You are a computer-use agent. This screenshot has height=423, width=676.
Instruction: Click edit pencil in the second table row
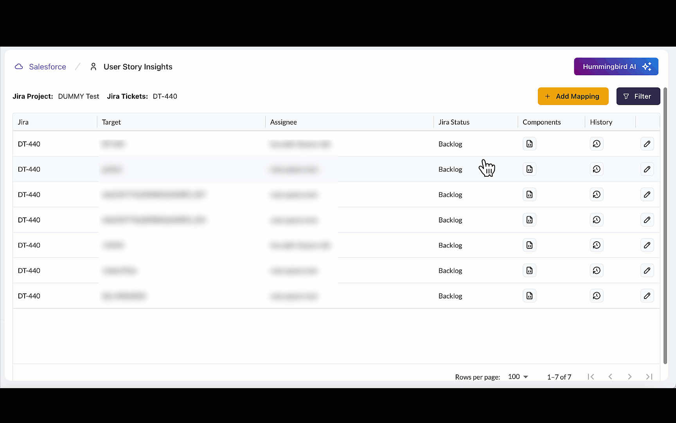[647, 169]
